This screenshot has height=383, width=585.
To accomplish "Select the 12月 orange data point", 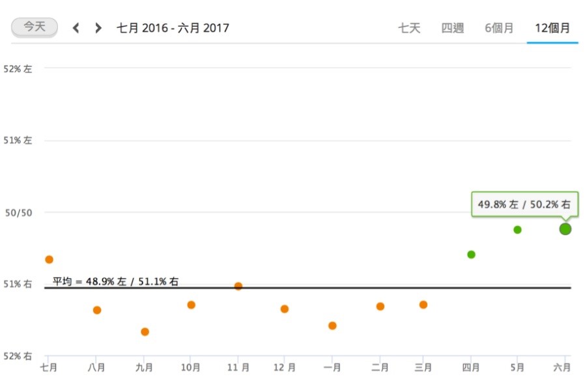I will (x=285, y=309).
